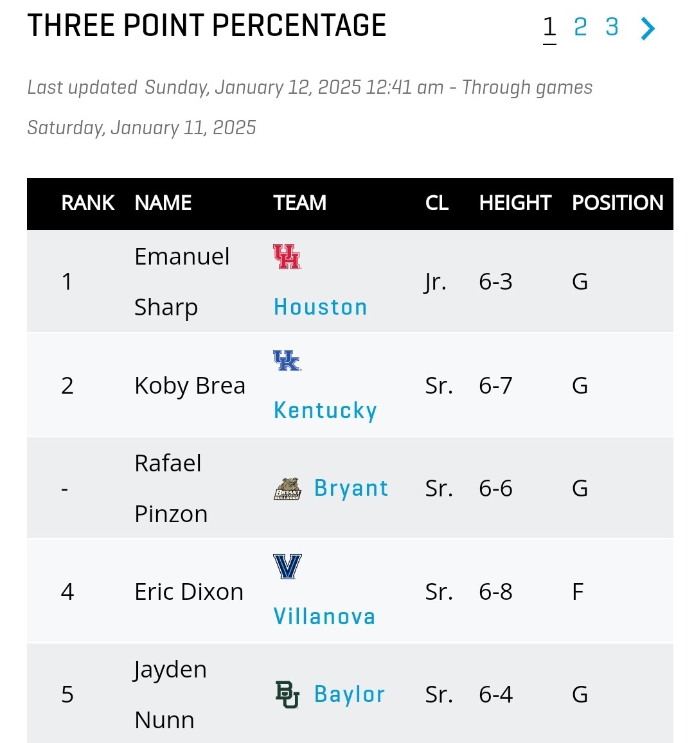Open the Baylor team link
This screenshot has height=743, width=694.
pyautogui.click(x=350, y=695)
